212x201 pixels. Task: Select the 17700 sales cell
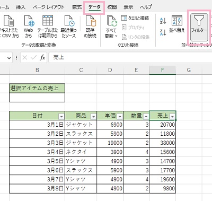pos(163,170)
